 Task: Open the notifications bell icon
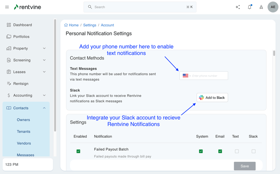coord(249,7)
